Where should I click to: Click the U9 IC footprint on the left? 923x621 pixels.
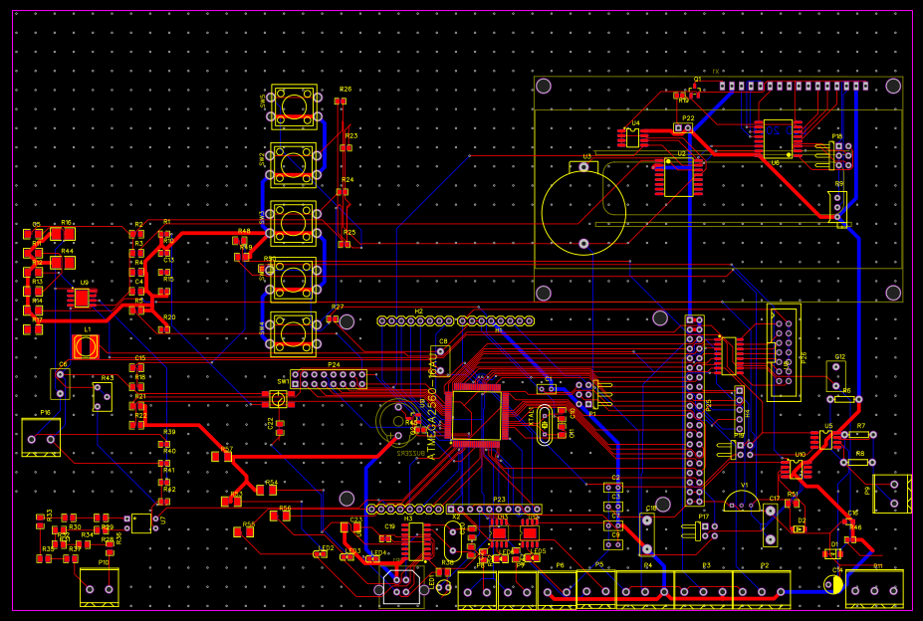pos(83,297)
